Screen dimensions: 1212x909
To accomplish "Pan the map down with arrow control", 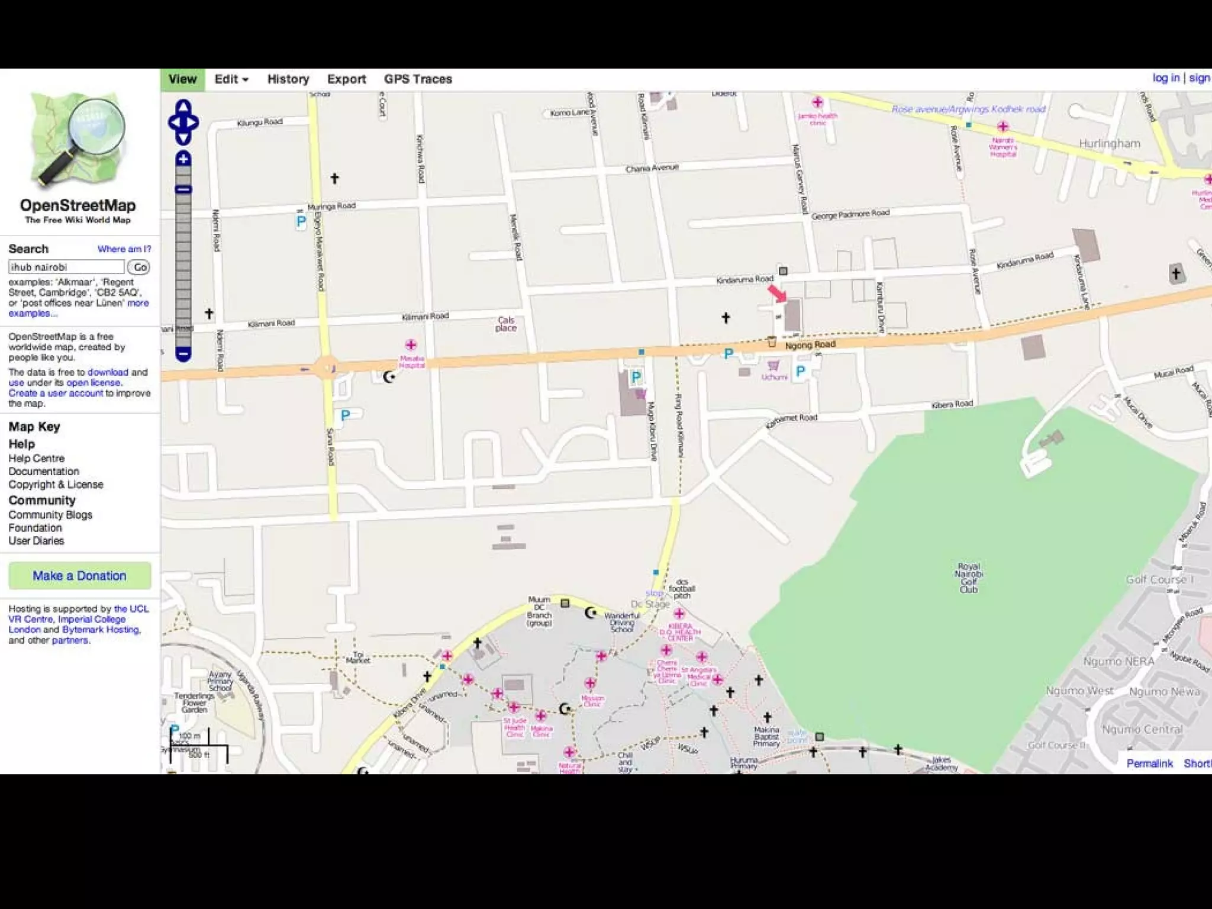I will [x=183, y=138].
